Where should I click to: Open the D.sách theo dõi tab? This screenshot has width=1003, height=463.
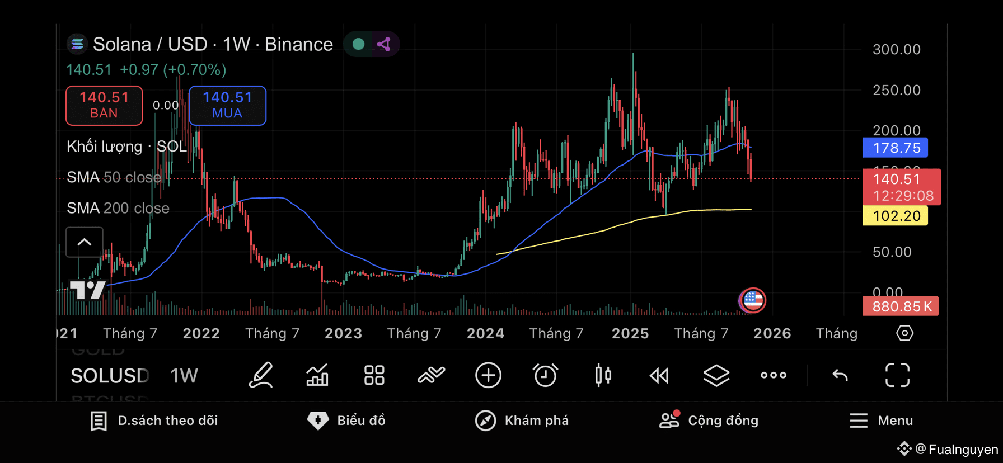[x=154, y=421]
